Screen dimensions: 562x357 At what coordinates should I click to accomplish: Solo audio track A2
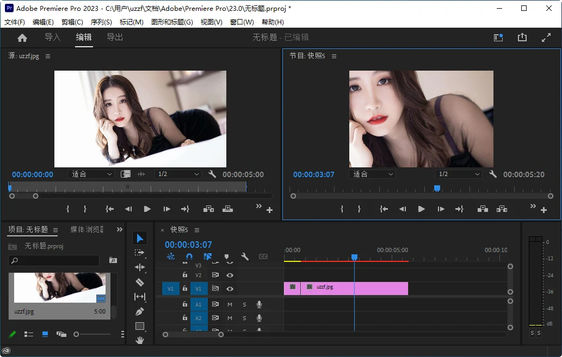coord(245,318)
